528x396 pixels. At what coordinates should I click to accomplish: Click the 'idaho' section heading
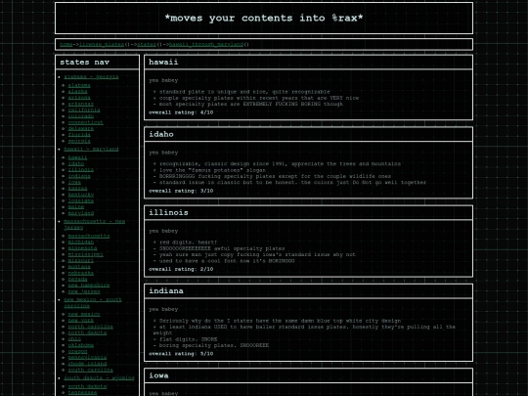[161, 134]
